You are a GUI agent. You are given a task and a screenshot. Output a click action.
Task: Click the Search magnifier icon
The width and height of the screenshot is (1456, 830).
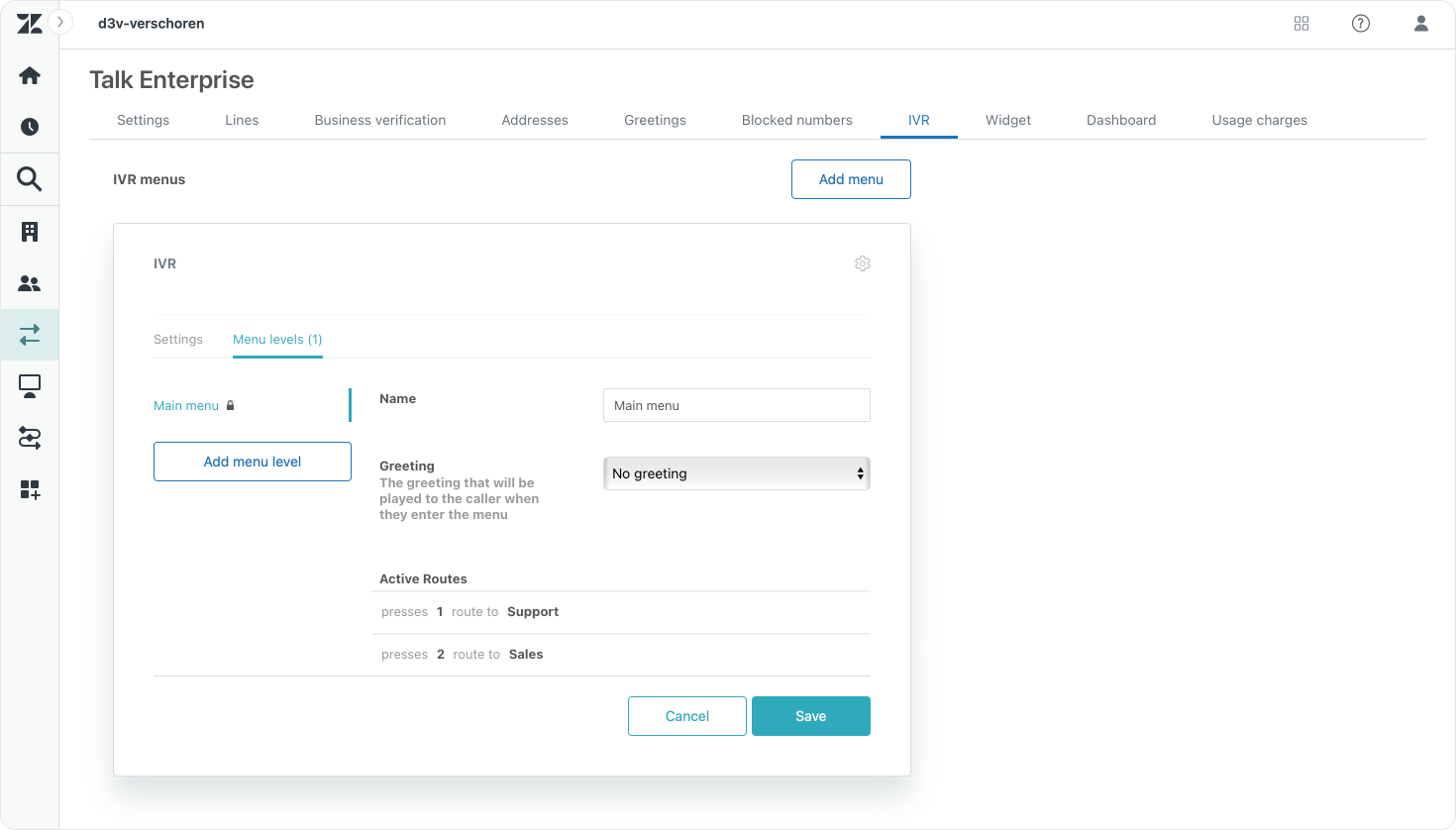(30, 179)
